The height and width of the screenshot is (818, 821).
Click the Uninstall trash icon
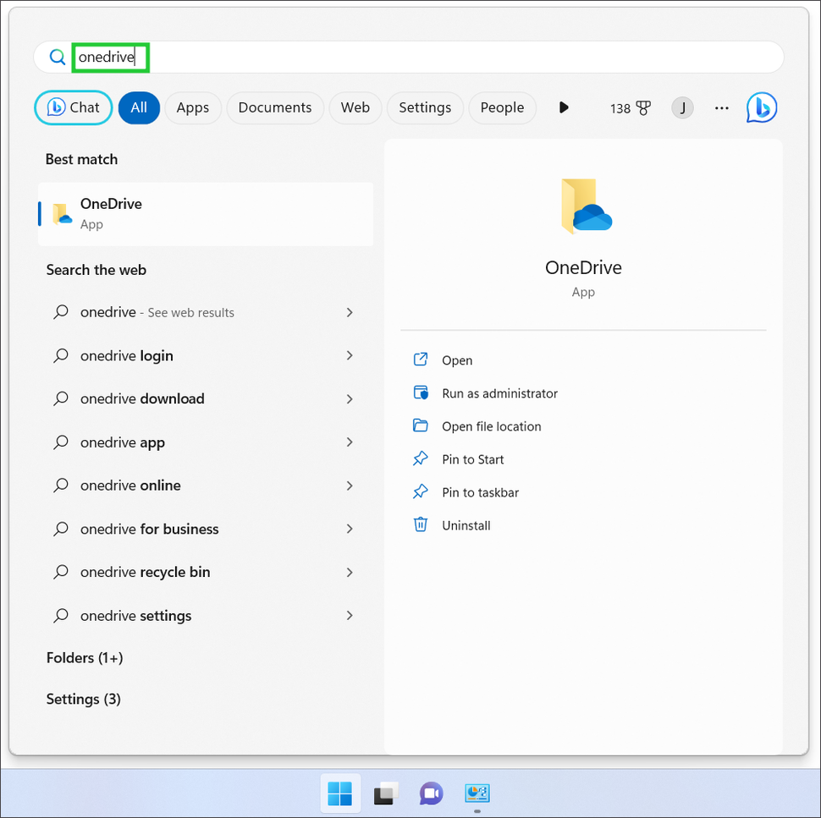pos(421,524)
